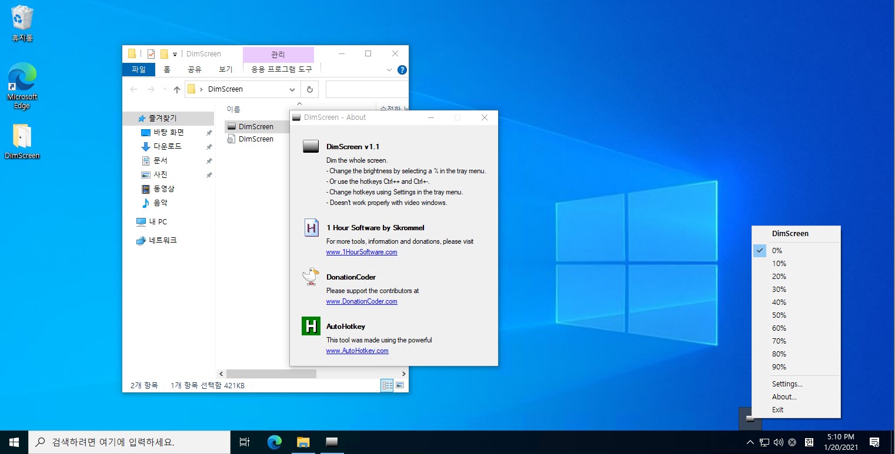Open the Recycle Bin desktop icon

(x=22, y=23)
